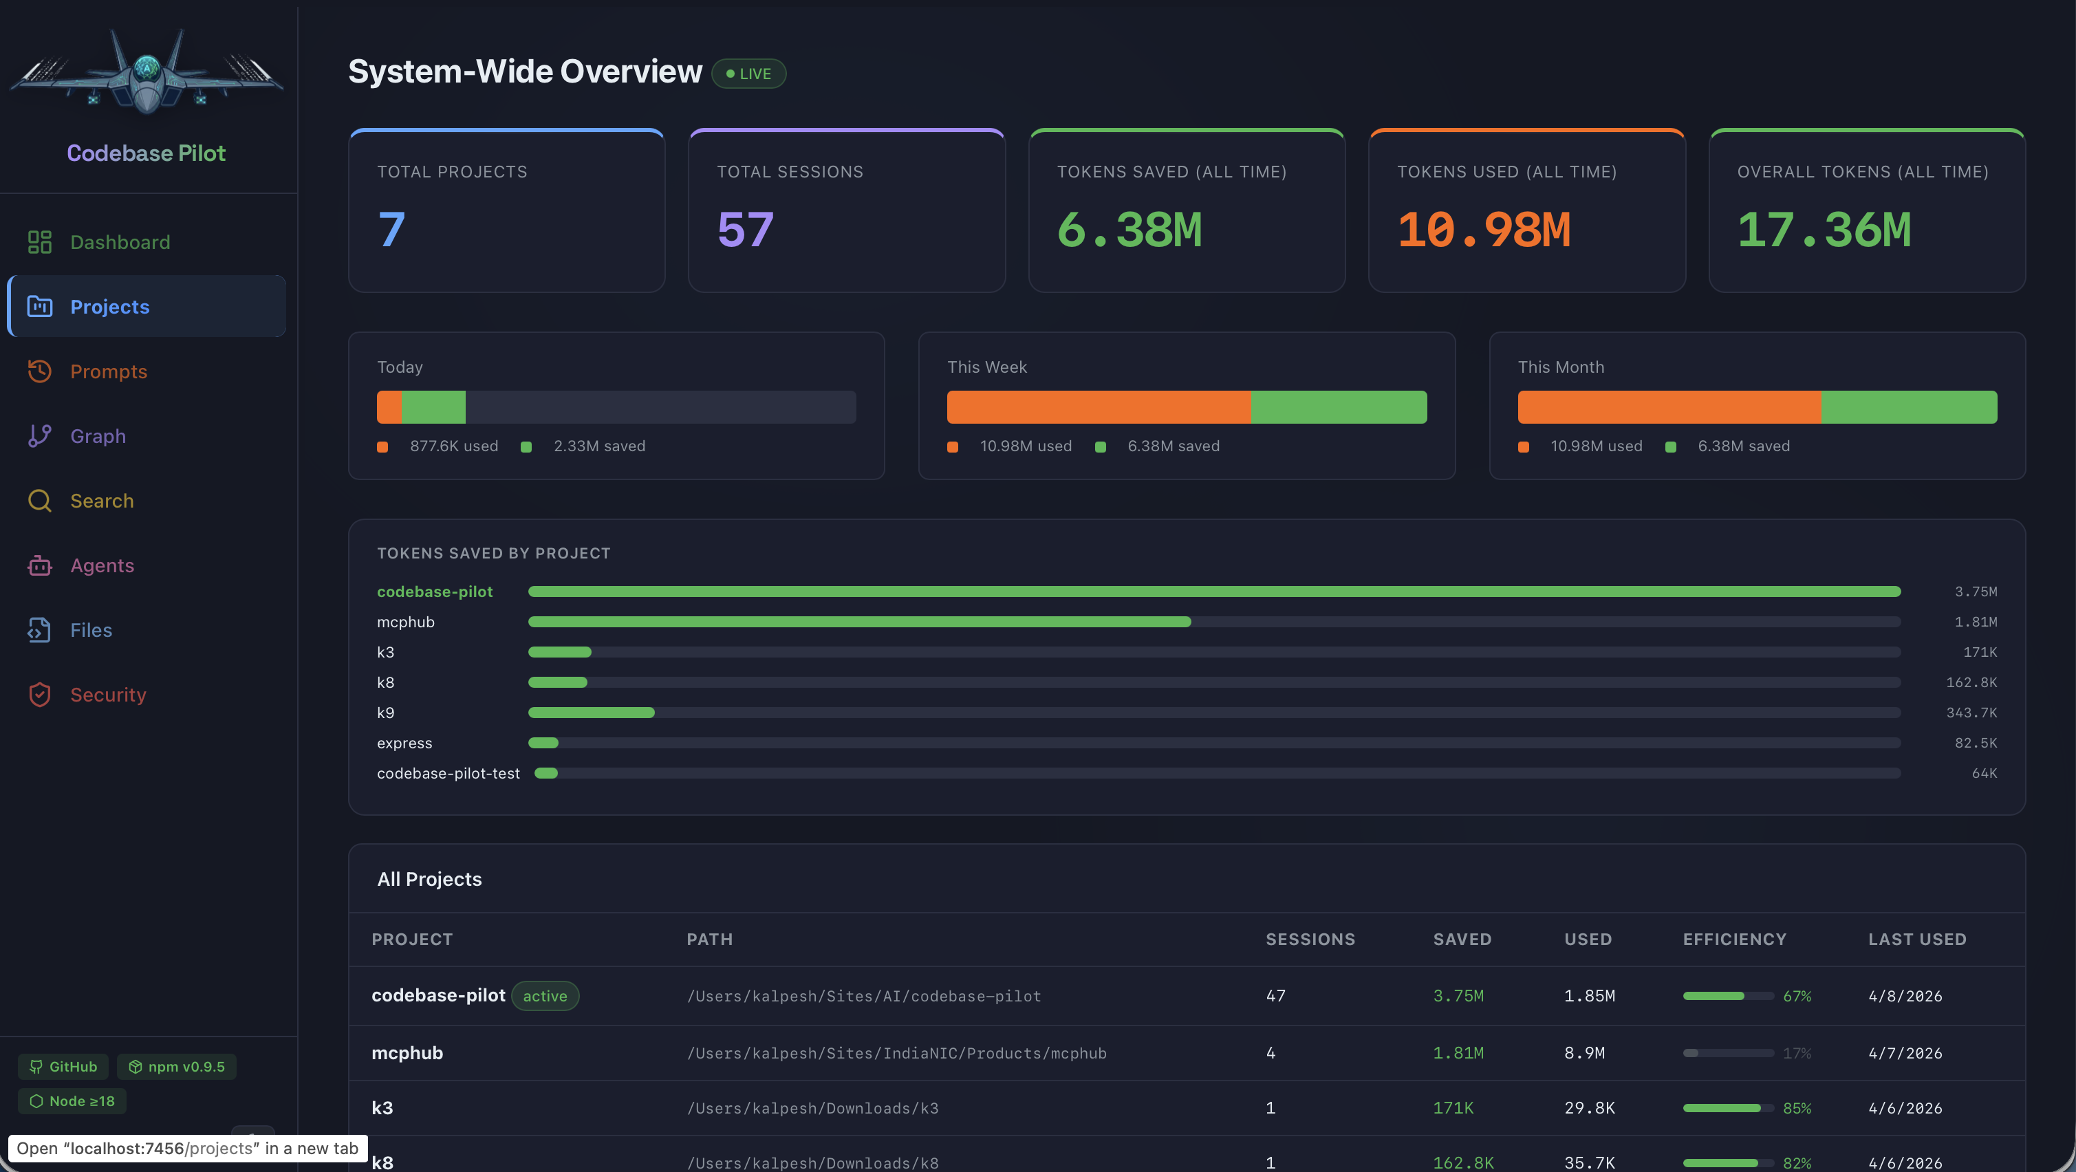The width and height of the screenshot is (2076, 1172).
Task: Click the SESSIONS column header
Action: [1310, 939]
